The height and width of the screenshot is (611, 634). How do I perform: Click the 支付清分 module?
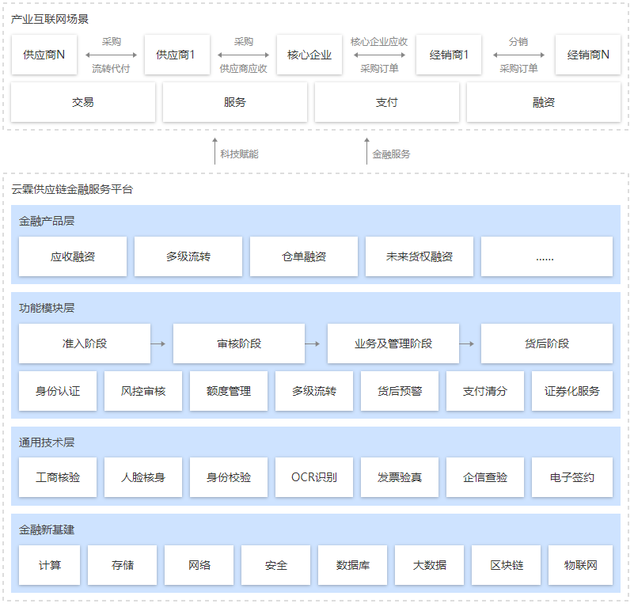click(x=485, y=391)
